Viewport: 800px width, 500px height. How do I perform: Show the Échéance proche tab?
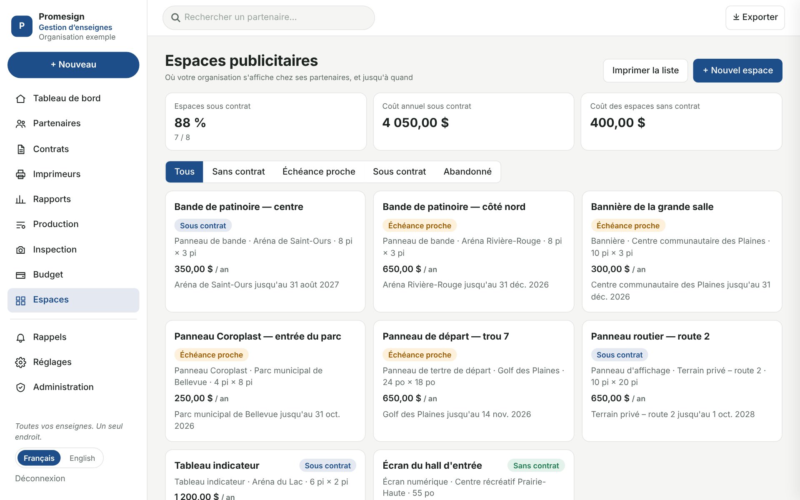point(319,172)
